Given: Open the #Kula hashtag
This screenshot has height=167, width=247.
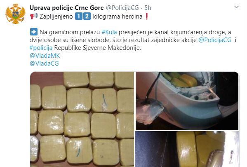Looking at the screenshot, I should (109, 32).
